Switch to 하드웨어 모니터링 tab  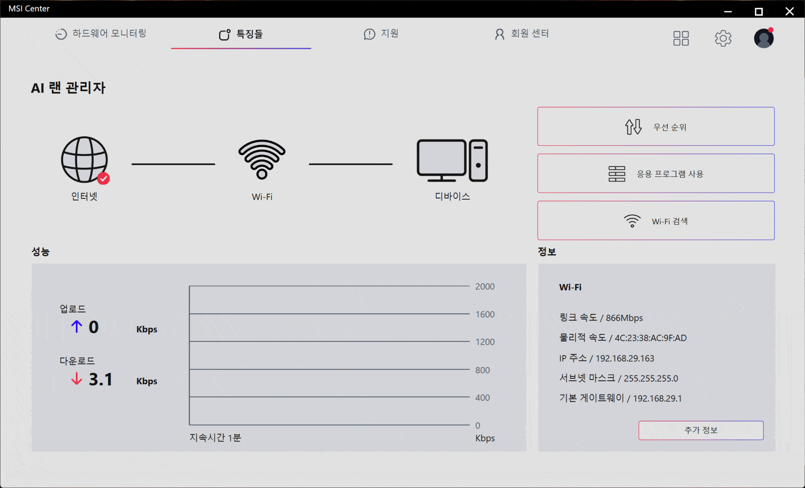pos(101,33)
